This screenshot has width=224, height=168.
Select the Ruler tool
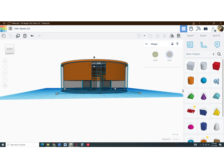(x=203, y=45)
